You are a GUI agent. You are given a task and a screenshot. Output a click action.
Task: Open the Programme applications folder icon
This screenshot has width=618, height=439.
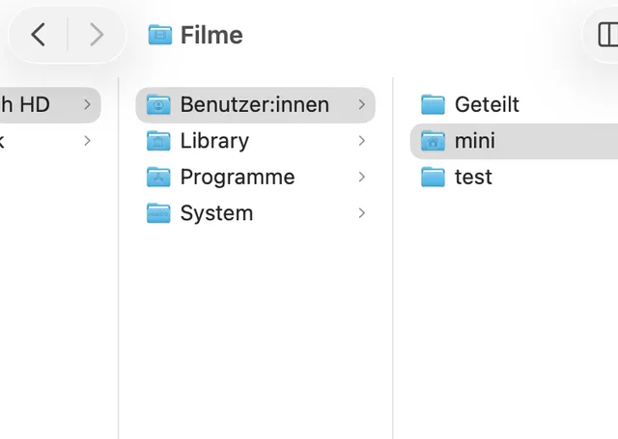pos(158,178)
